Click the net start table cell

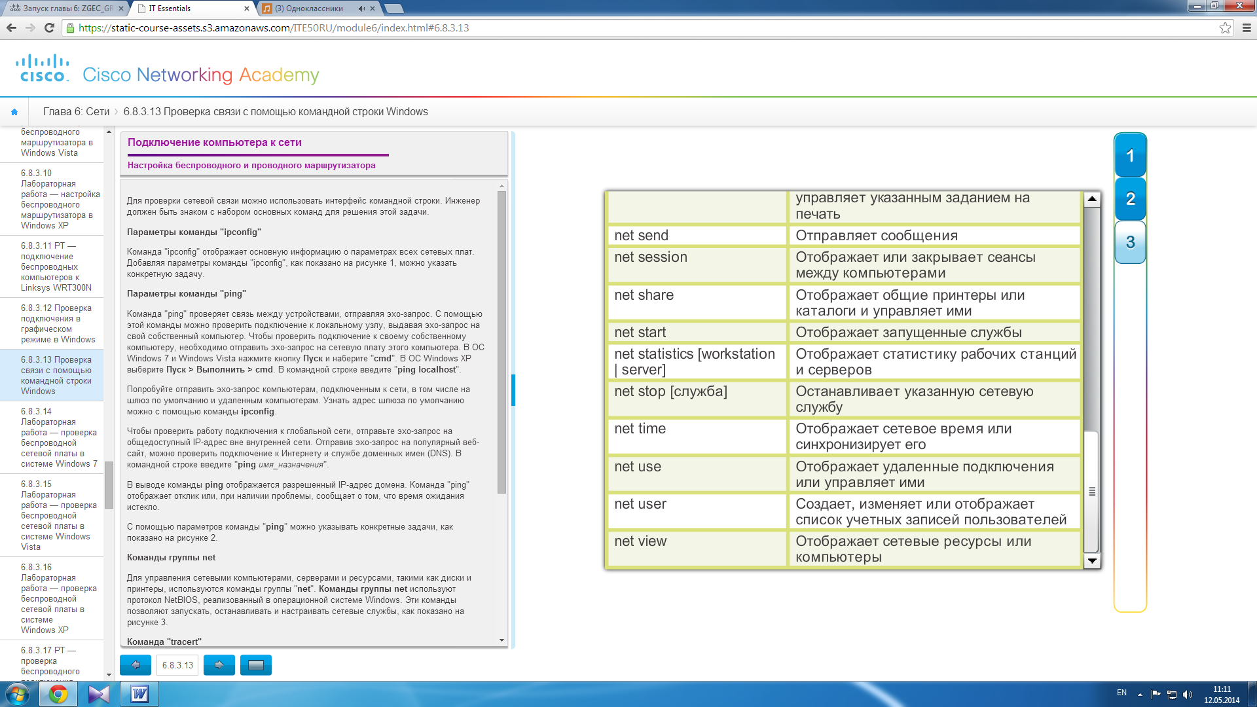pyautogui.click(x=697, y=333)
